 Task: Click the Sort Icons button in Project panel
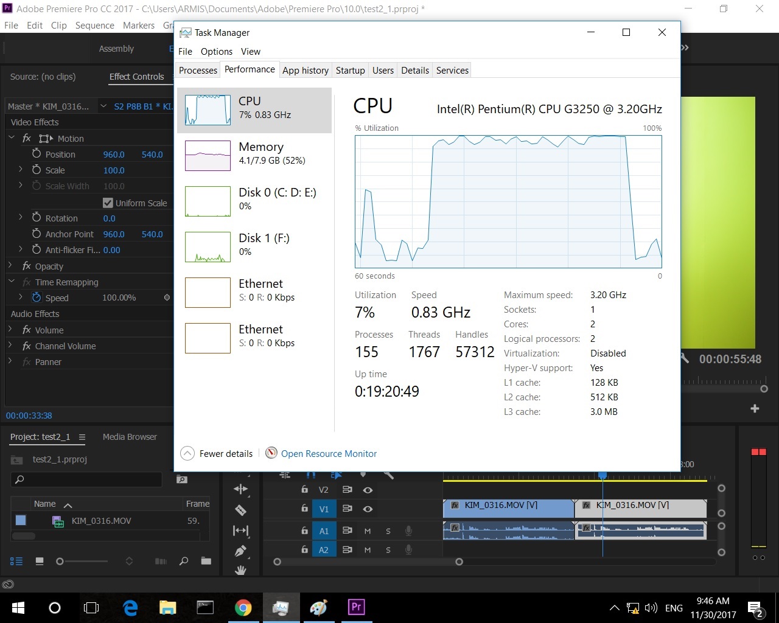[x=129, y=561]
